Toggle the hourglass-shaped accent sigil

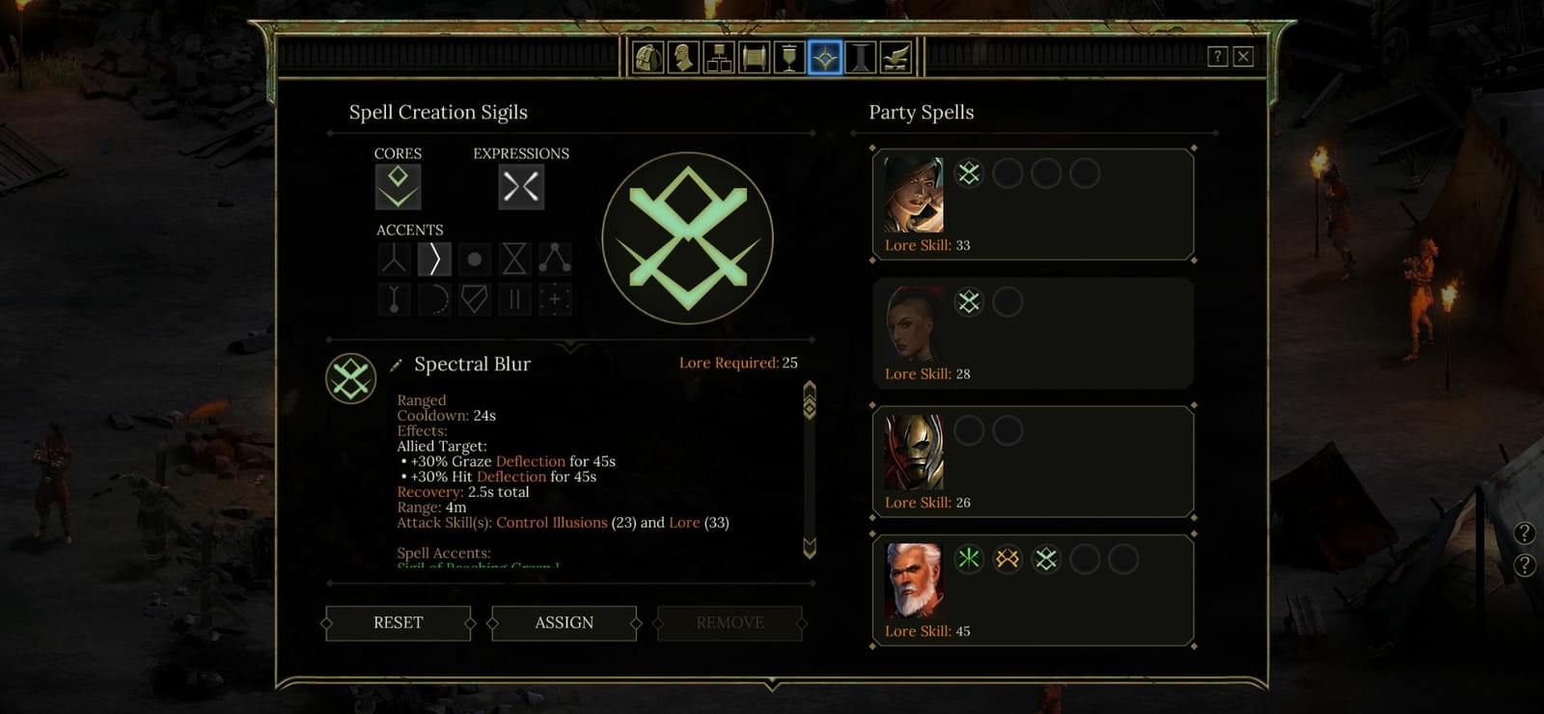[x=514, y=259]
